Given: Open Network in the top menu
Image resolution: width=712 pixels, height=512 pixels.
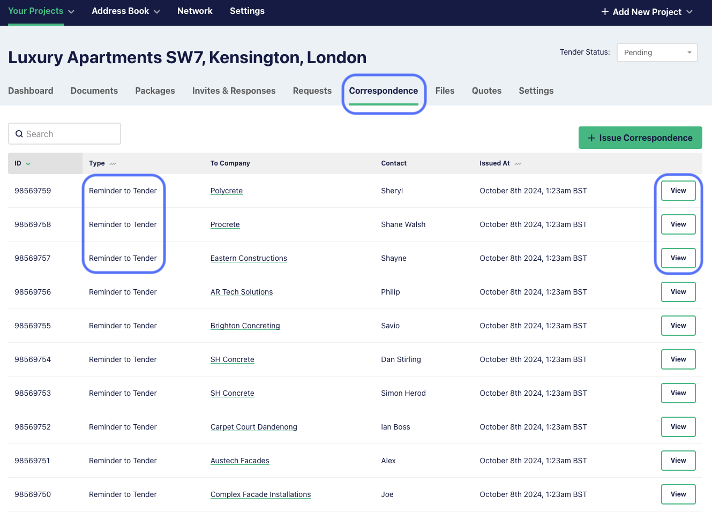Looking at the screenshot, I should coord(195,11).
